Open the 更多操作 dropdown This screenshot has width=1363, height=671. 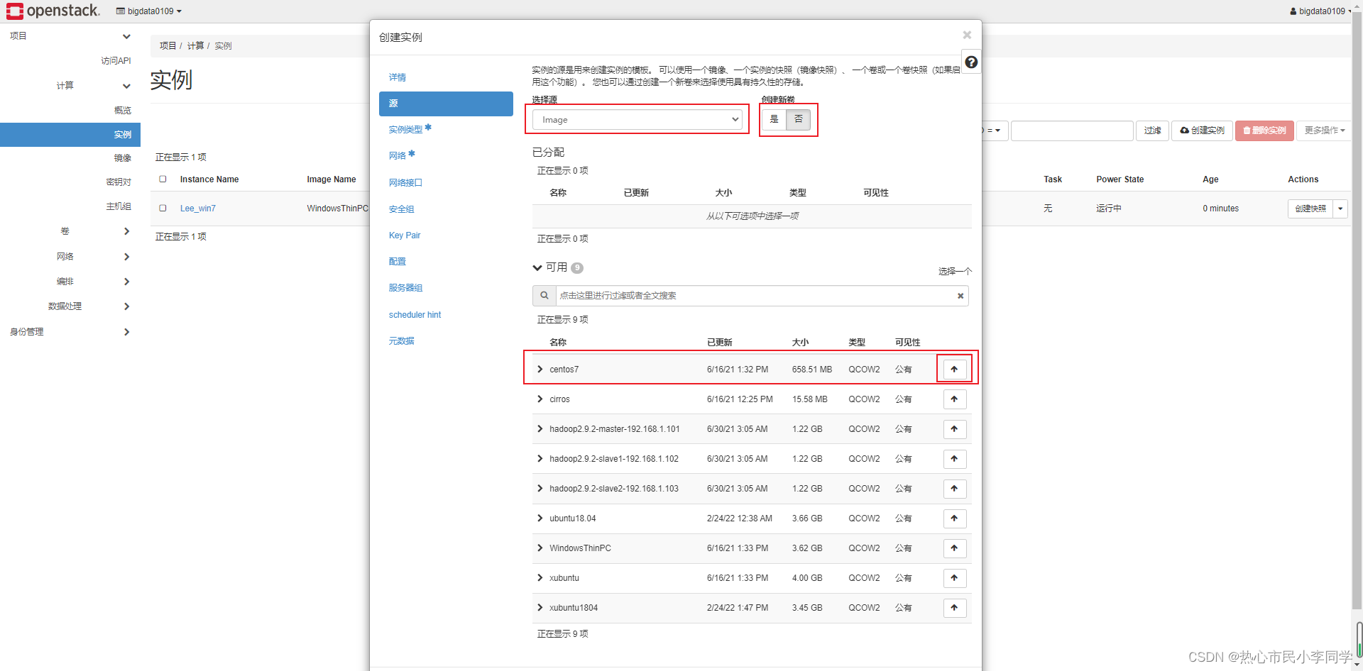pos(1325,131)
